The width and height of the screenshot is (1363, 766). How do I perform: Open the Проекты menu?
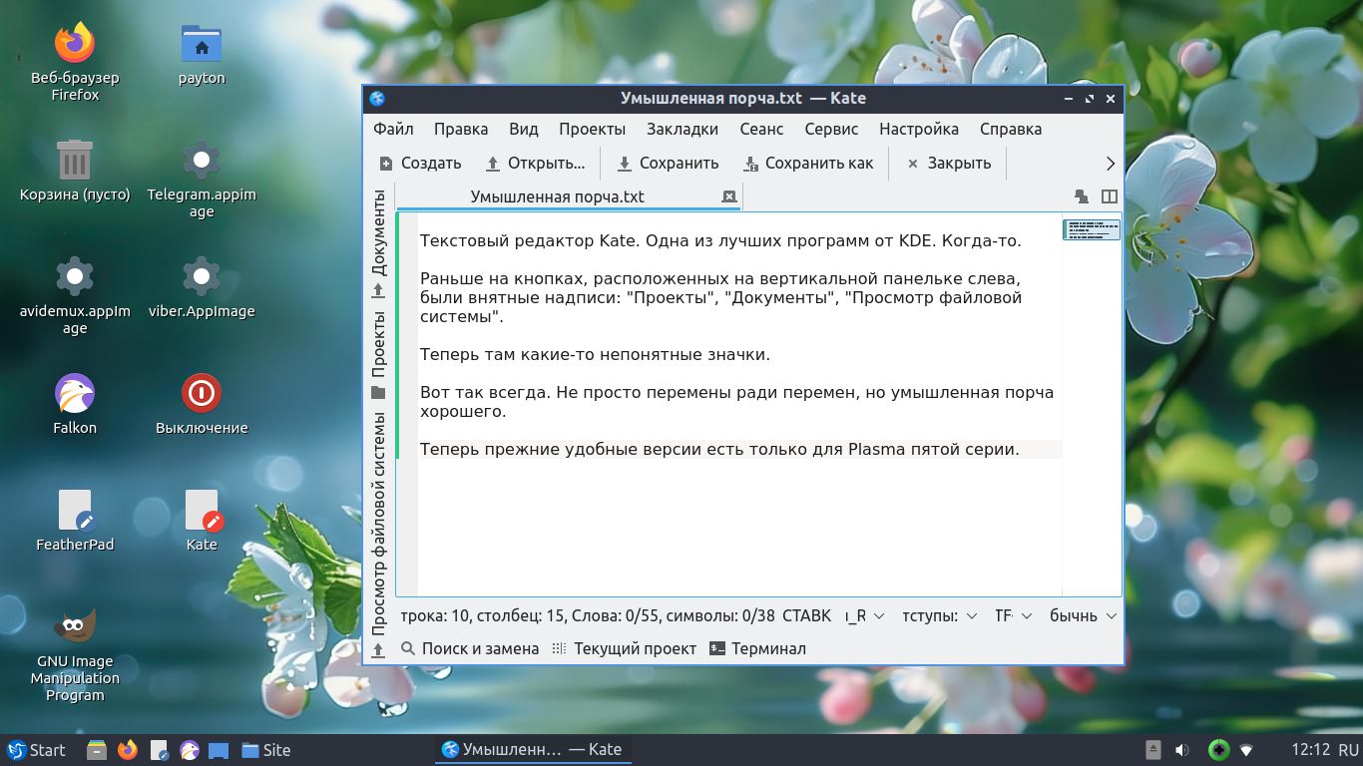click(x=592, y=129)
